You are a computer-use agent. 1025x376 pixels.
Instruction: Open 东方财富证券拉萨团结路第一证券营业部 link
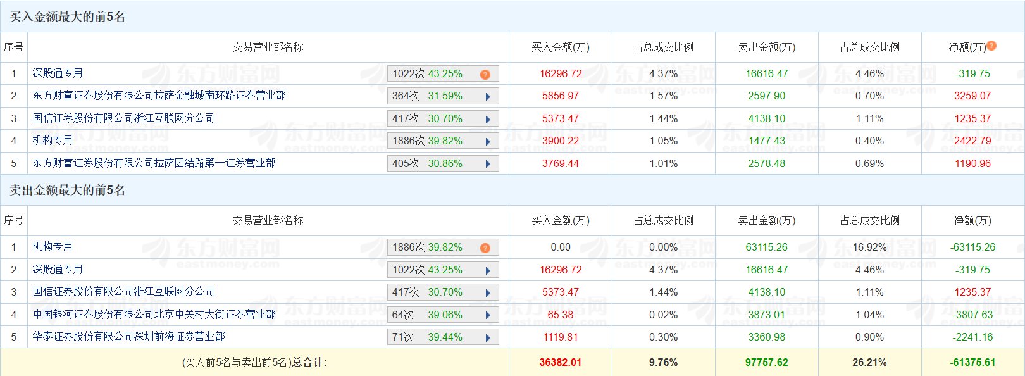[154, 163]
